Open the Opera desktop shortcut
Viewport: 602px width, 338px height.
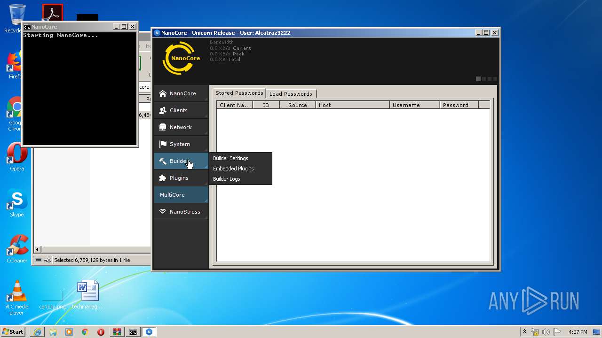pos(16,157)
